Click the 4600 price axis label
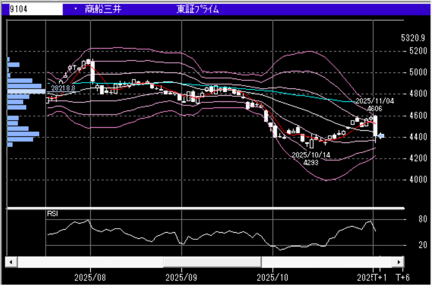 click(418, 115)
